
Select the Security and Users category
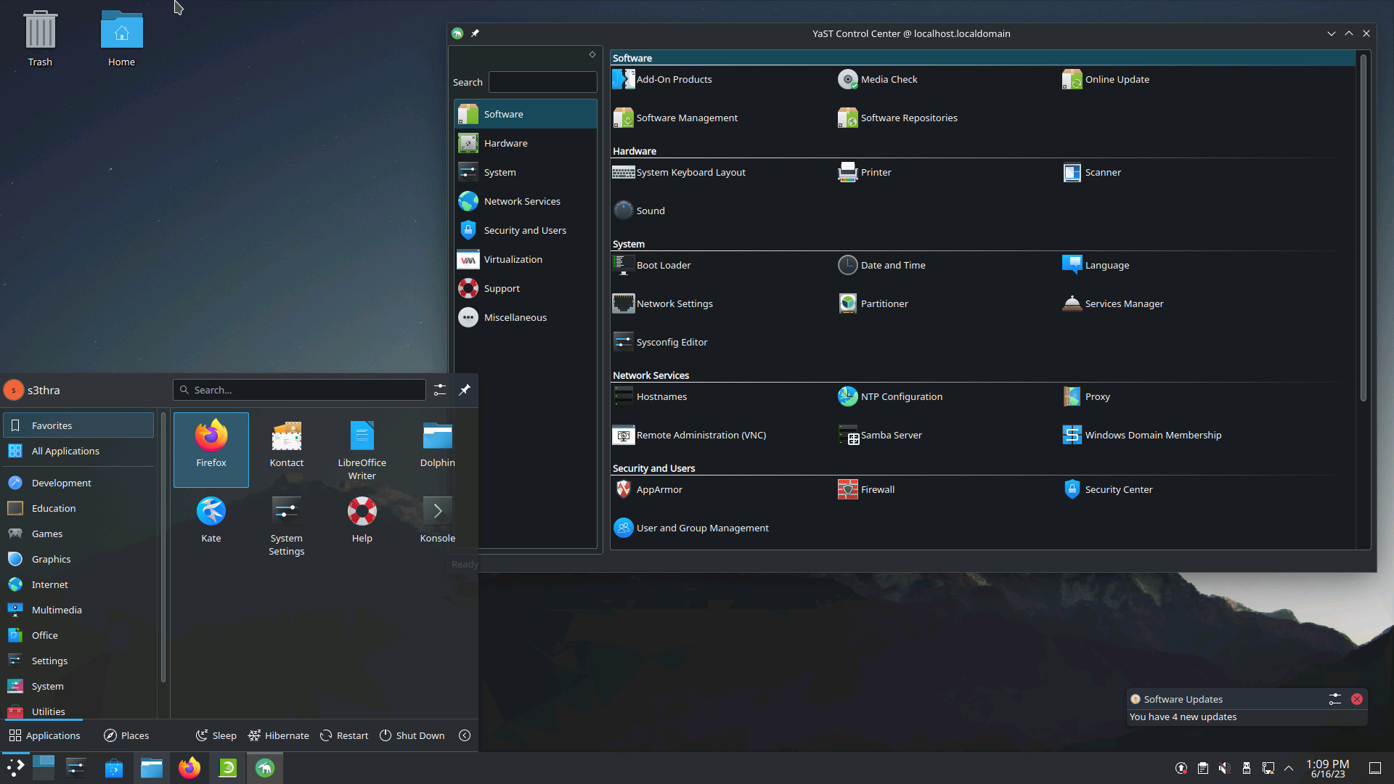click(525, 229)
